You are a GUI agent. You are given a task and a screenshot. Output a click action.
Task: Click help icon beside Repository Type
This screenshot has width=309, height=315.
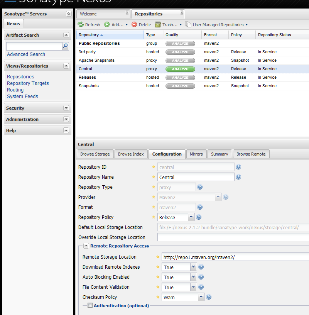200,187
